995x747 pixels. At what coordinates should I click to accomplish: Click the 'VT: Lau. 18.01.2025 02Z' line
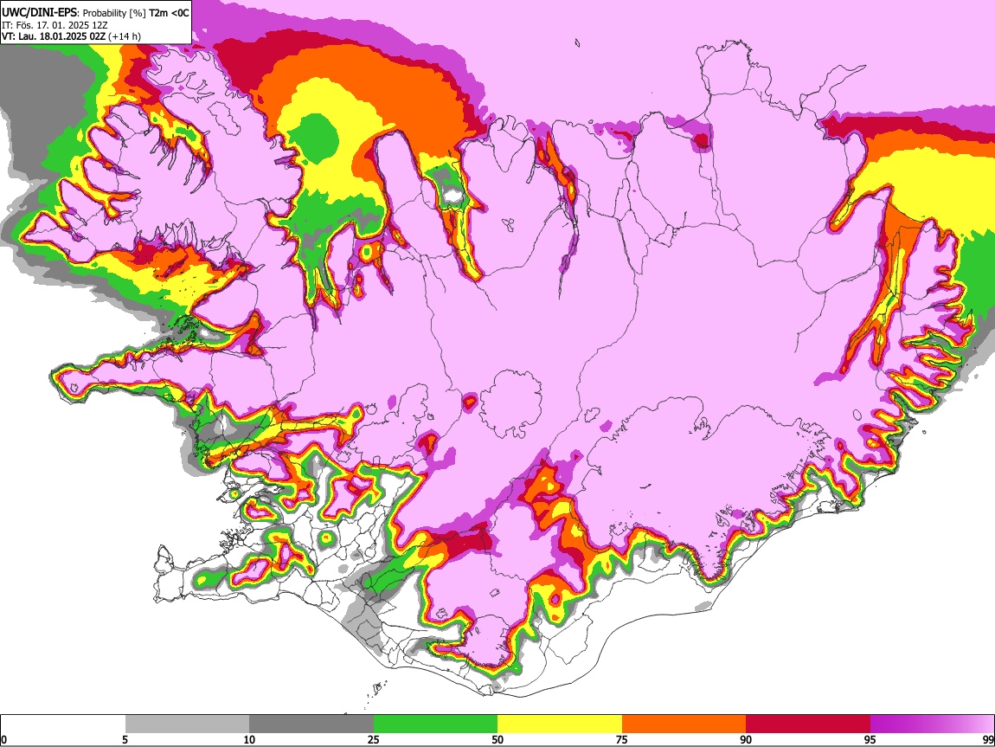pos(54,36)
